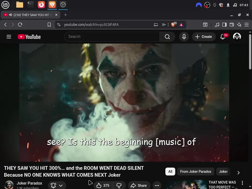Reload the current page
This screenshot has width=252, height=189.
20,25
